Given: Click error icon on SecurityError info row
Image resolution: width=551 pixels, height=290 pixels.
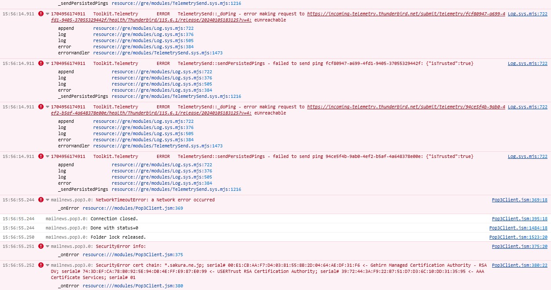Looking at the screenshot, I should tap(41, 247).
